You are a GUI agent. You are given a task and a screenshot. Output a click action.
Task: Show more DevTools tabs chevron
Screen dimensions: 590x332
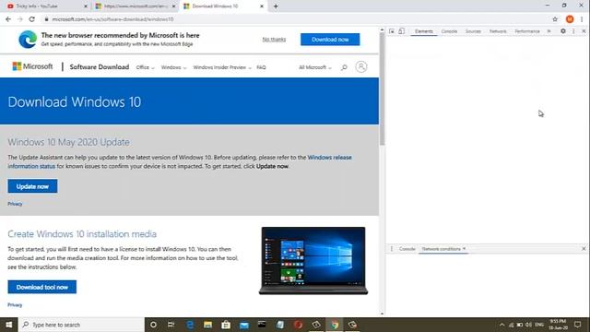click(549, 31)
